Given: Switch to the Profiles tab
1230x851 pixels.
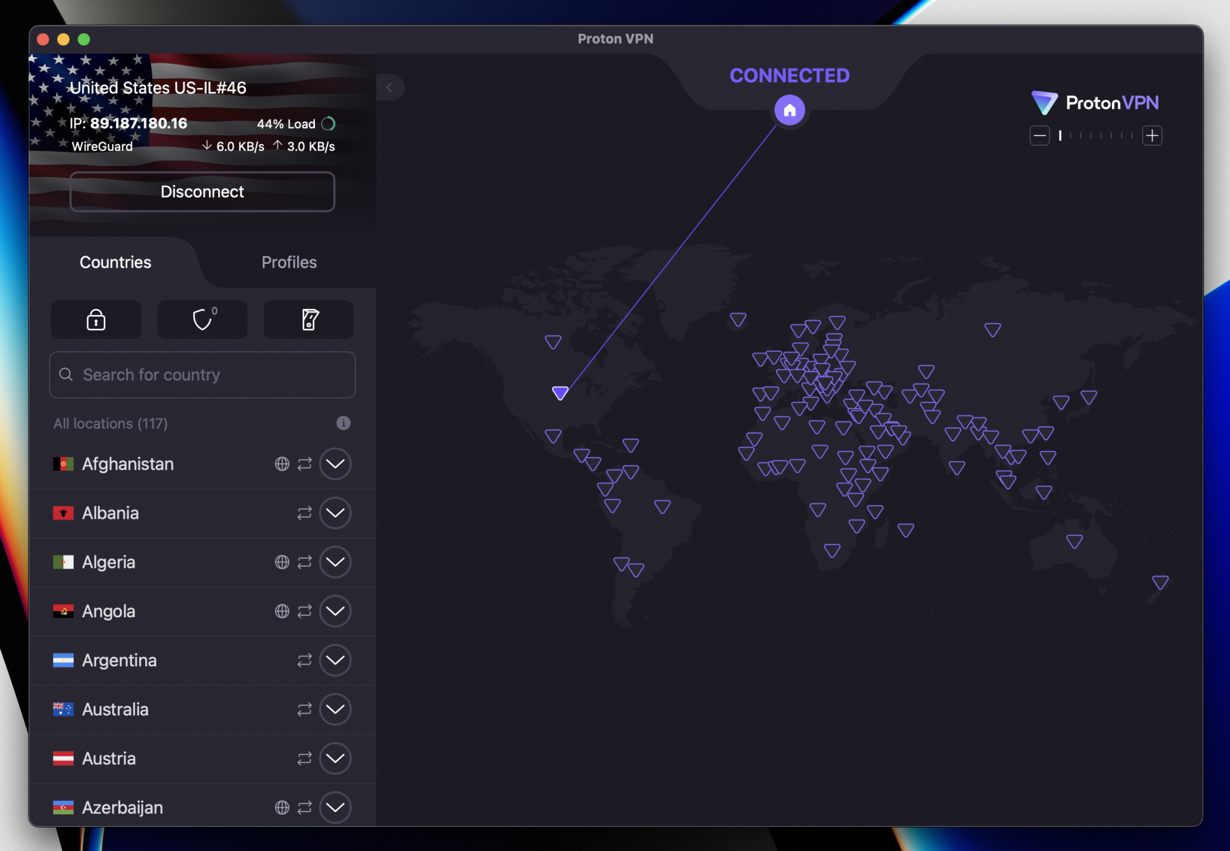Looking at the screenshot, I should tap(289, 262).
